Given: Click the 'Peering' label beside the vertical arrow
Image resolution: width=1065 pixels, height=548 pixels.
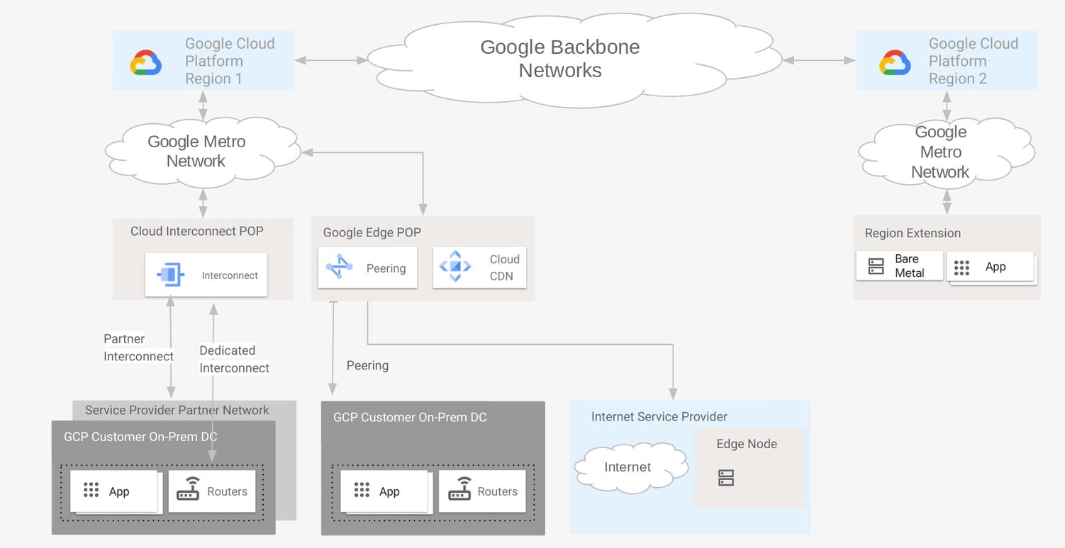Looking at the screenshot, I should click(x=367, y=365).
